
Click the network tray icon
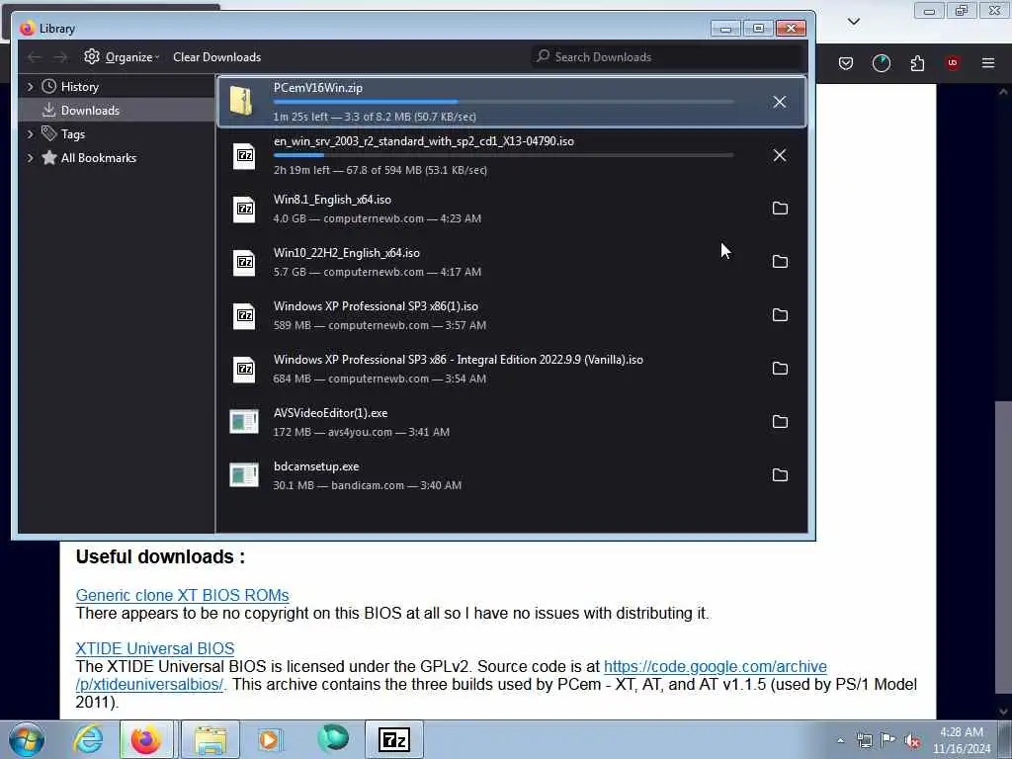(x=864, y=741)
